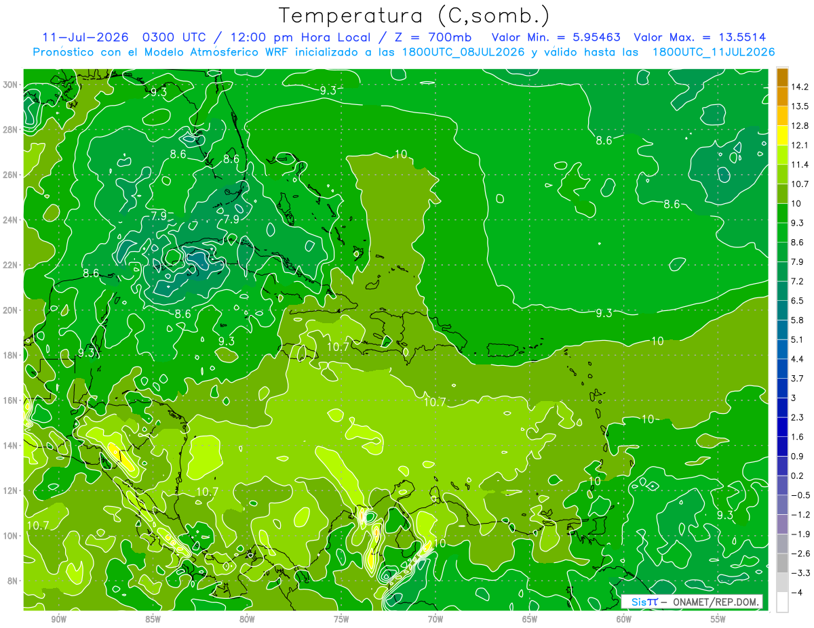Click the SisTT ONAMET/REP.DOM. logo box
Screen dimensions: 814x628
tap(692, 602)
